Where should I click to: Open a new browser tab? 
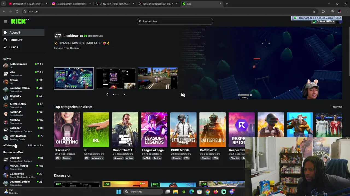[227, 4]
